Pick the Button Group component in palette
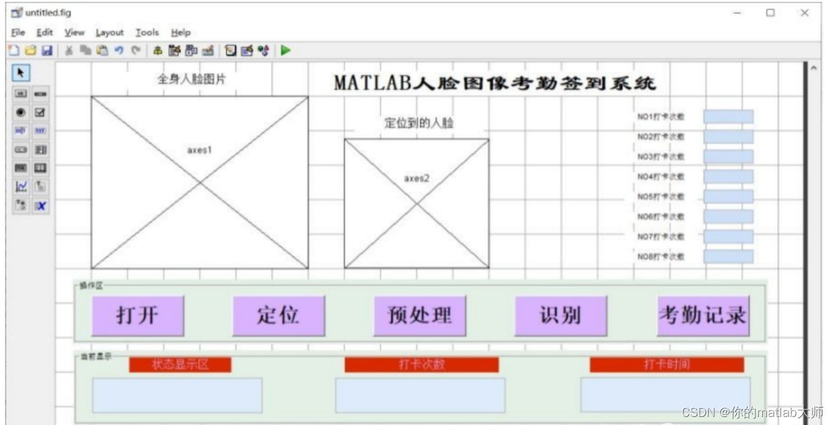834x425 pixels. click(21, 206)
